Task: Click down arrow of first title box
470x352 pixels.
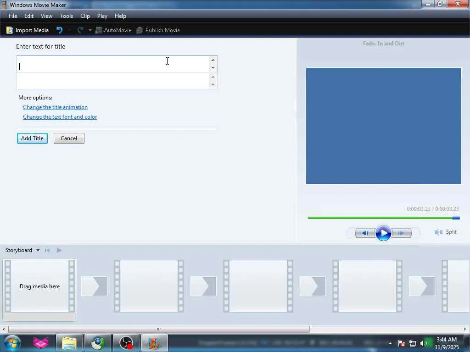Action: (x=213, y=68)
